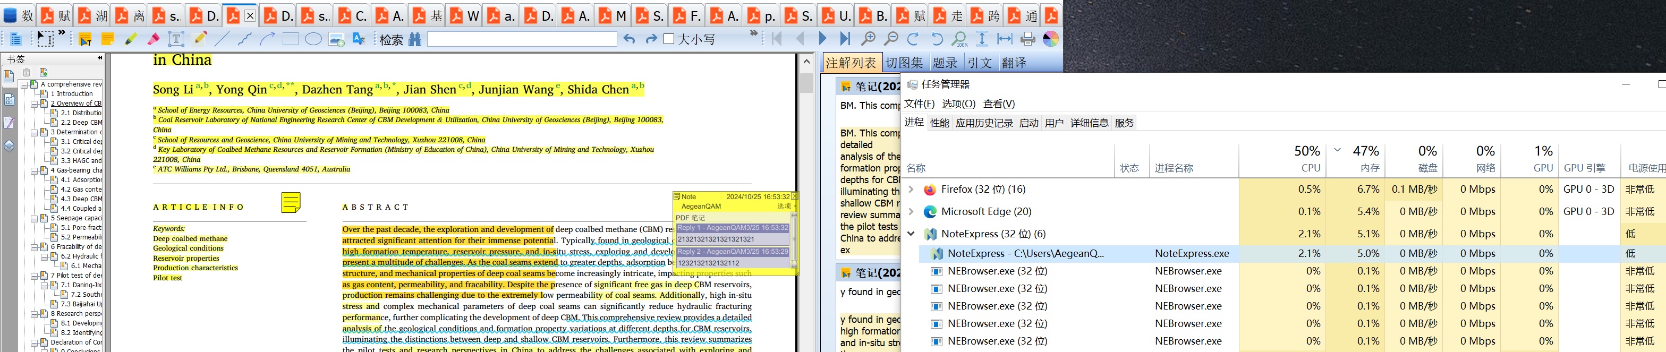Image resolution: width=1666 pixels, height=352 pixels.
Task: Fit page to window height
Action: [x=982, y=39]
